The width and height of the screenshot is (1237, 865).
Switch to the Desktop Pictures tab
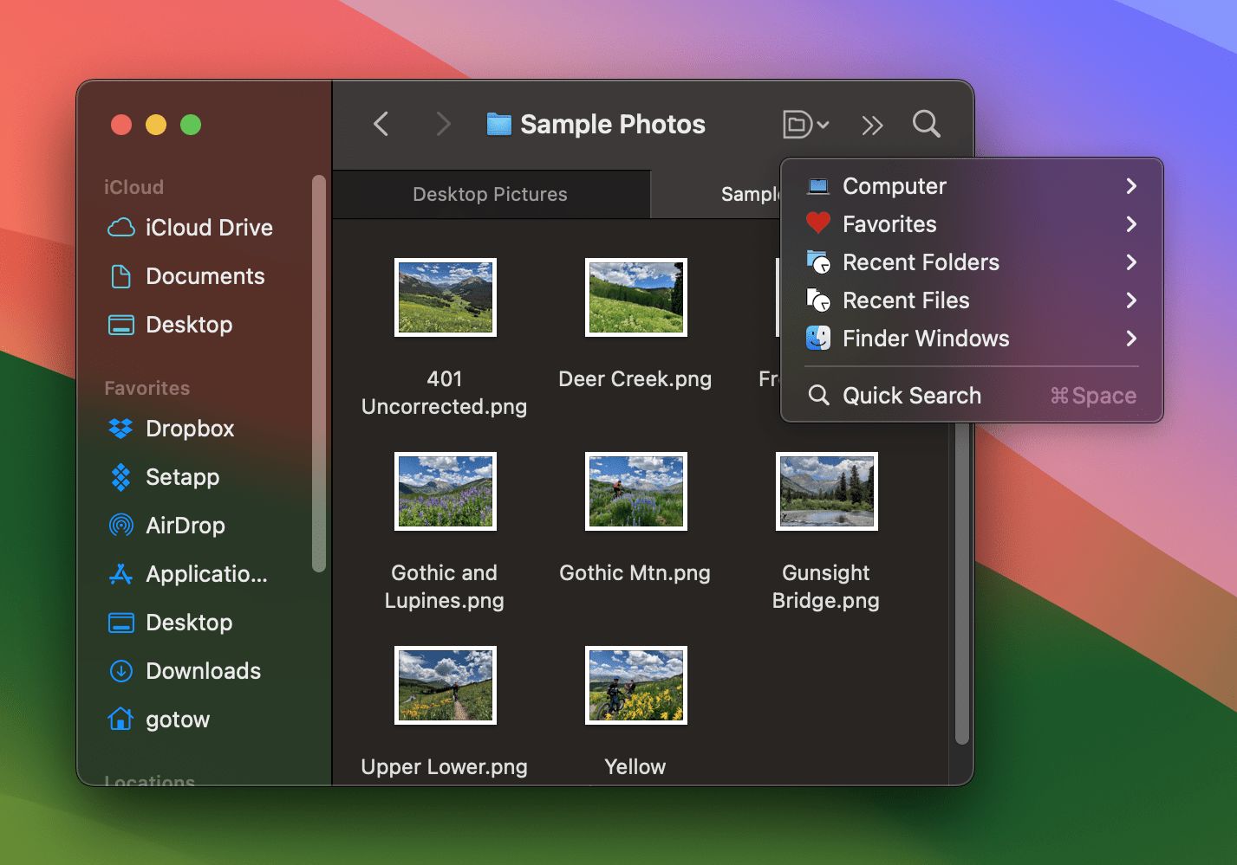[490, 194]
